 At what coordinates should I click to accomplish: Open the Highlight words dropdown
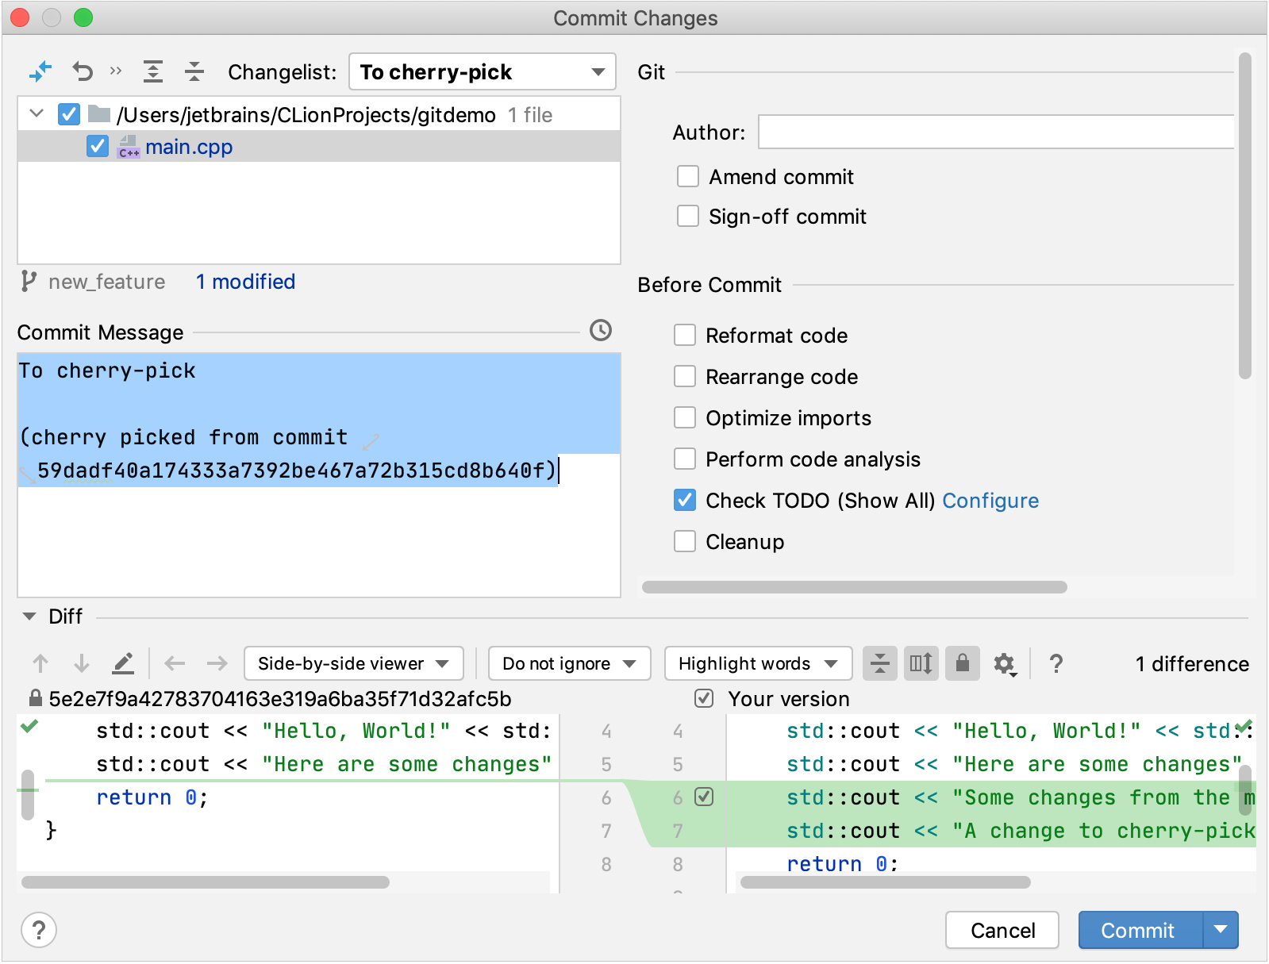(758, 664)
